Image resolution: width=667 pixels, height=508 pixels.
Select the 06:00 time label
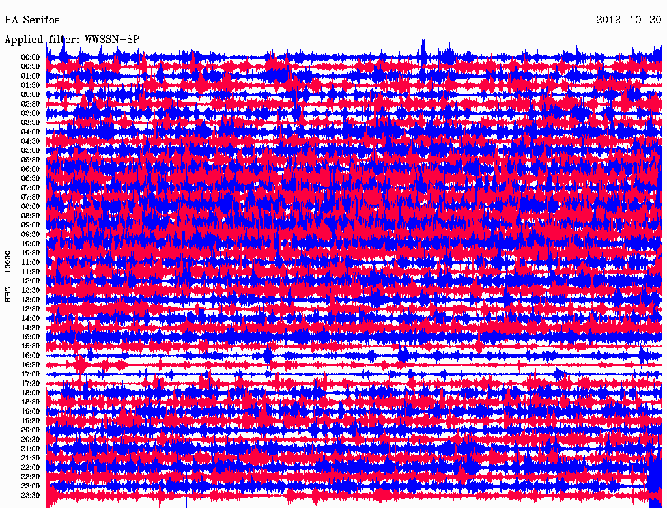(x=31, y=169)
